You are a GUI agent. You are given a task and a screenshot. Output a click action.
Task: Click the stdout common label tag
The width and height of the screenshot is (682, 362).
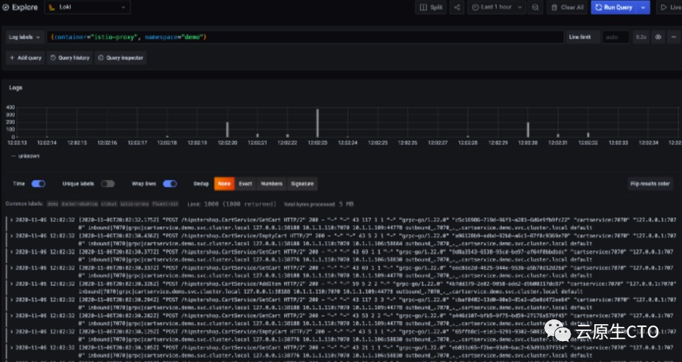click(x=109, y=204)
